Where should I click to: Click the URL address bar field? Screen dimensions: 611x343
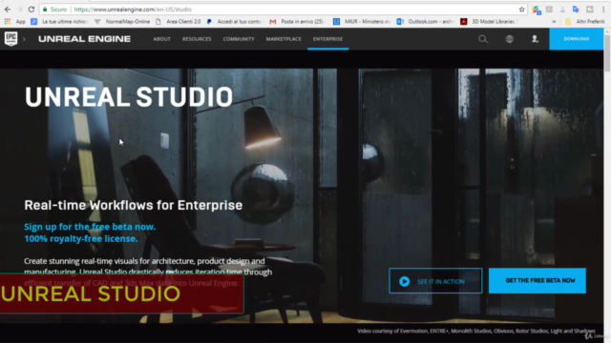click(x=284, y=10)
